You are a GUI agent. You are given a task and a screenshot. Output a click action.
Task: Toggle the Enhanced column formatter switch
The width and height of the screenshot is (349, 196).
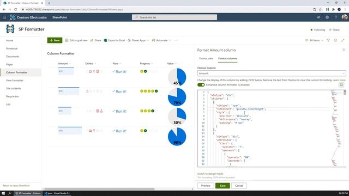tap(201, 85)
